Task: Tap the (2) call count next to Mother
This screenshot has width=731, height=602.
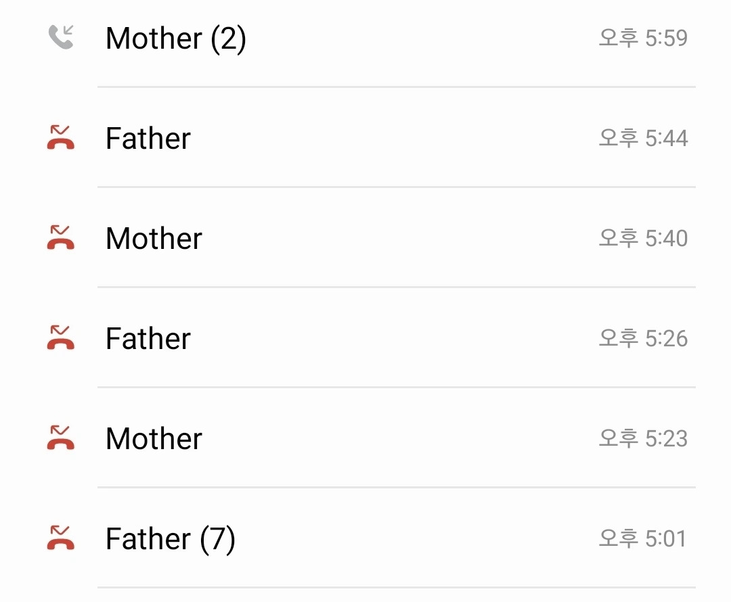Action: pyautogui.click(x=228, y=39)
